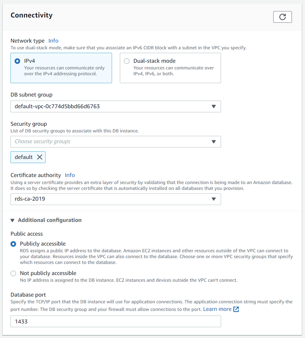This screenshot has width=305, height=338.
Task: Open the rds-ca-2019 certificate dropdown
Action: pyautogui.click(x=116, y=199)
